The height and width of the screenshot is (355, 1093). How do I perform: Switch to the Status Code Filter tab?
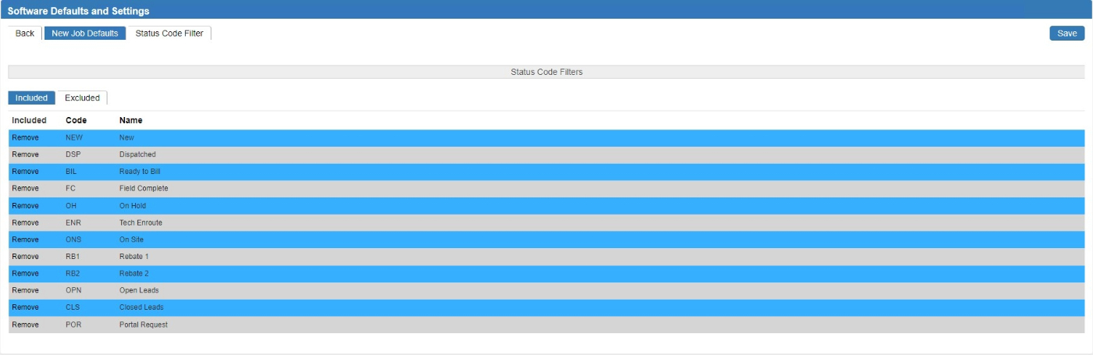(x=169, y=34)
